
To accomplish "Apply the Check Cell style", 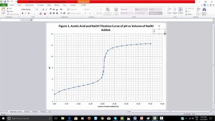I will (x=156, y=13).
